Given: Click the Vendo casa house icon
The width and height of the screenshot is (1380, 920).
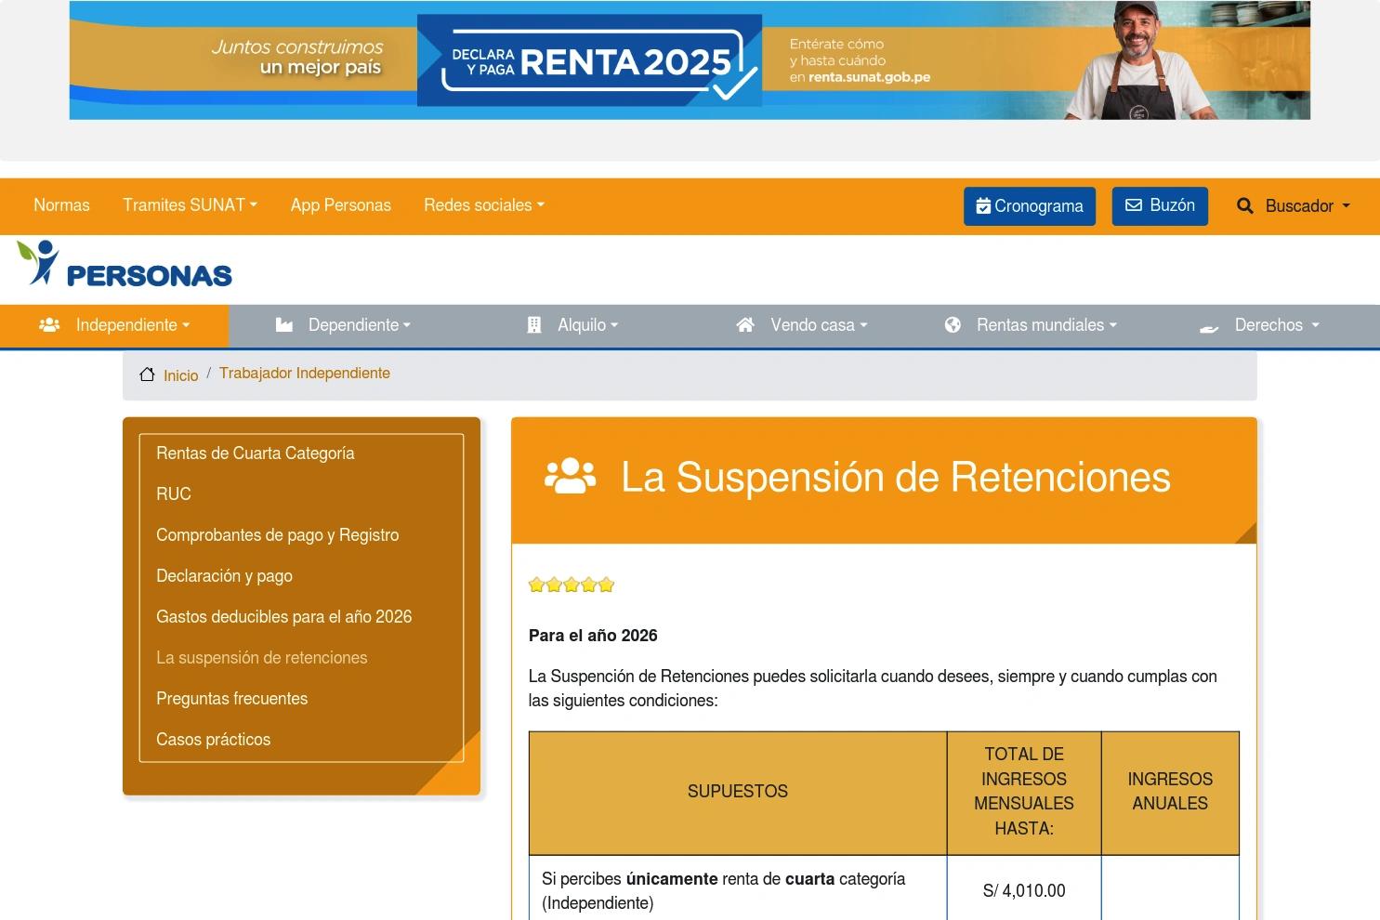Looking at the screenshot, I should point(745,325).
